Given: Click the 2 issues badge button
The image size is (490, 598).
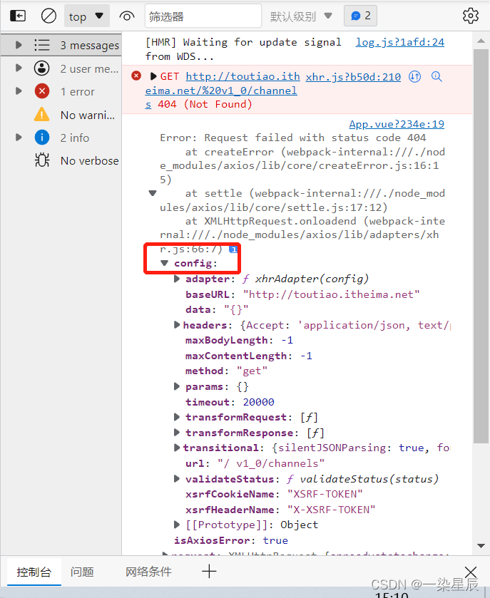Looking at the screenshot, I should pyautogui.click(x=360, y=16).
